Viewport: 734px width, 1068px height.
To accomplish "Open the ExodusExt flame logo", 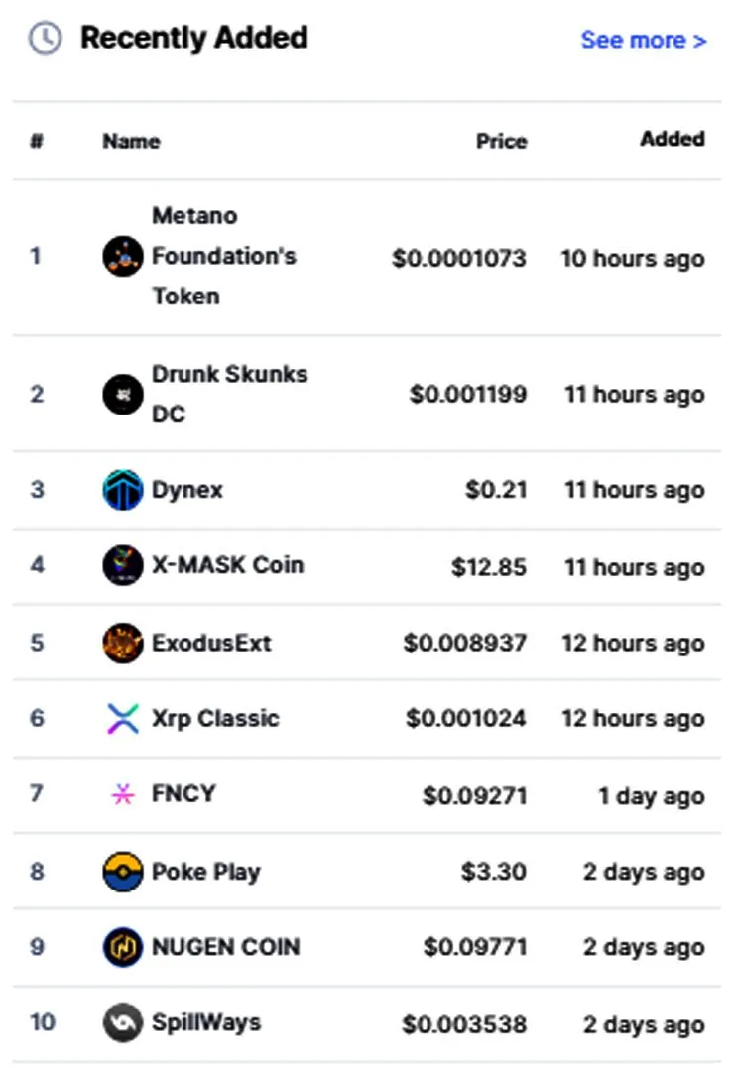I will [x=123, y=643].
